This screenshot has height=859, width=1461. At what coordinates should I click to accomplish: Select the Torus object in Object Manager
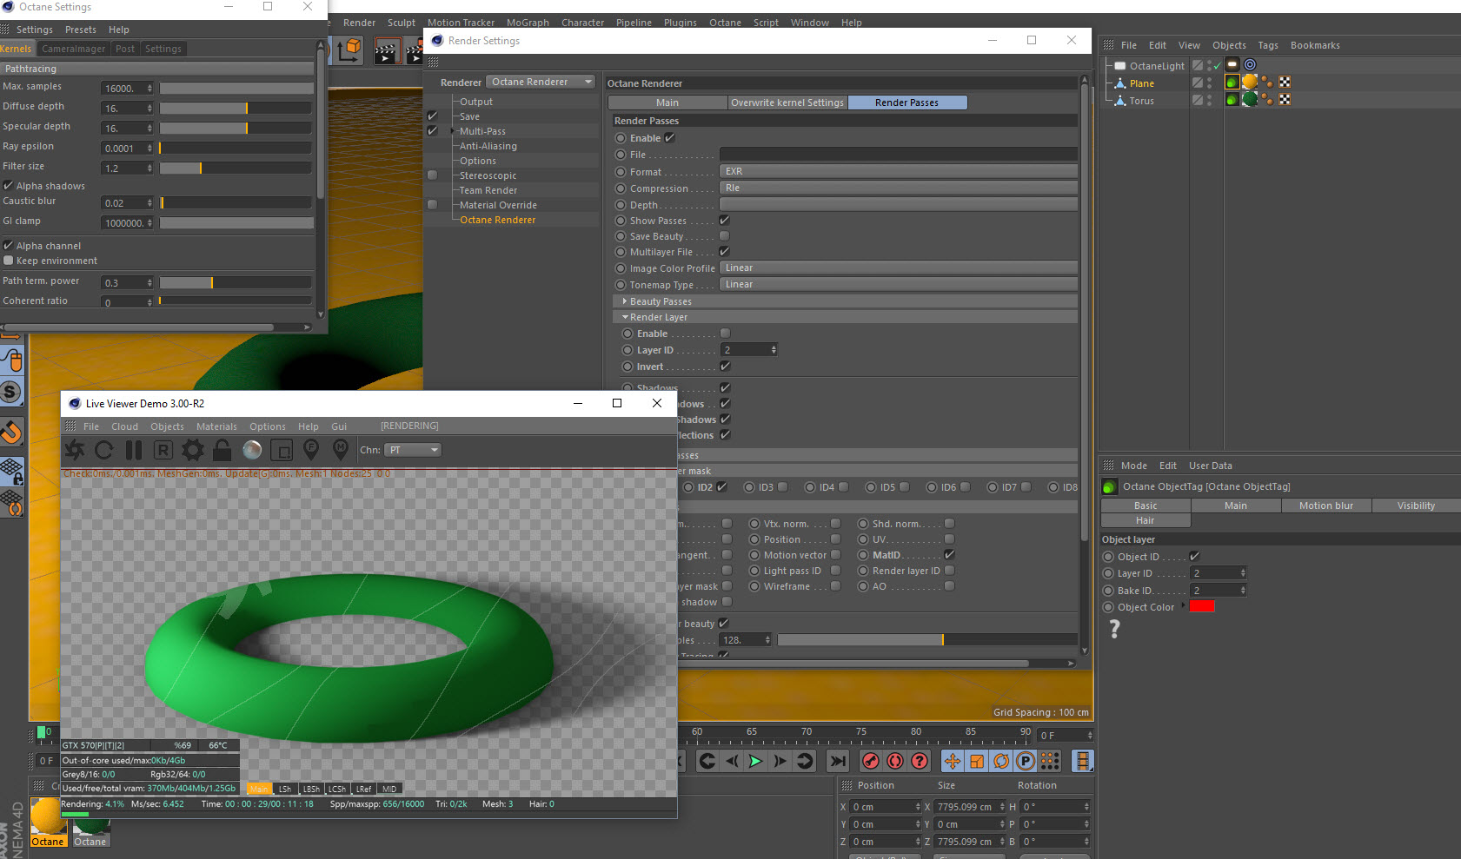(1141, 101)
